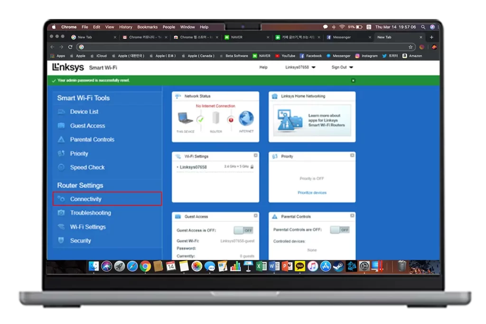Open the Instagram bookmark
The height and width of the screenshot is (324, 486).
366,56
